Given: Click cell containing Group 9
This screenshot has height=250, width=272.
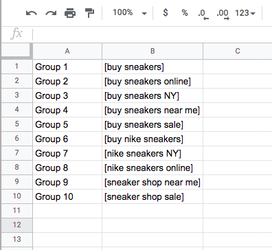Looking at the screenshot, I should coord(67,182).
